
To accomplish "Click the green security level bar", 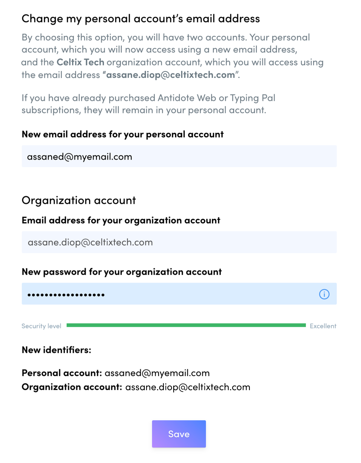I will pyautogui.click(x=186, y=325).
